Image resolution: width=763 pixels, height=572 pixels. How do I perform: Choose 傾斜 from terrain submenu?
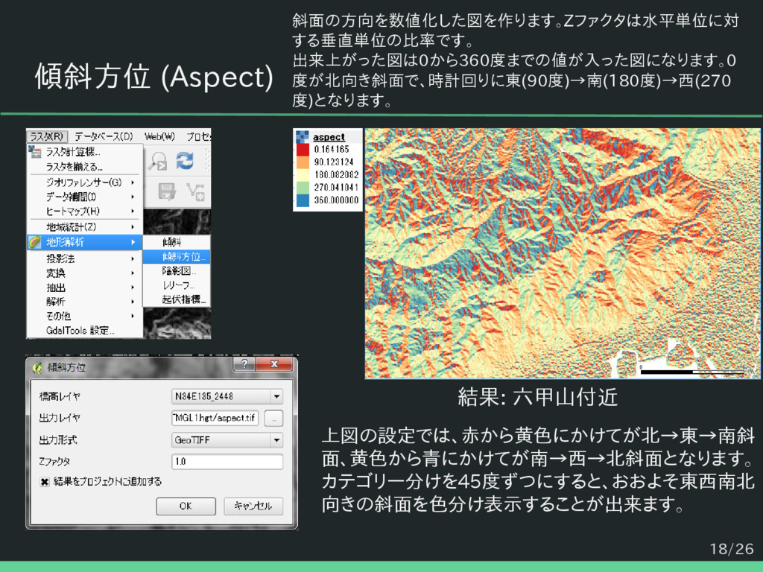[177, 242]
